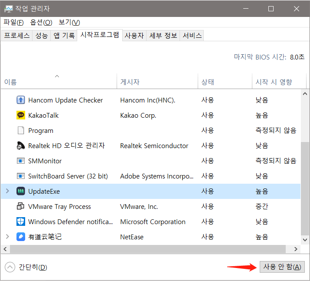310x281 pixels.
Task: Click the Hancom Update Checker icon
Action: pos(21,100)
